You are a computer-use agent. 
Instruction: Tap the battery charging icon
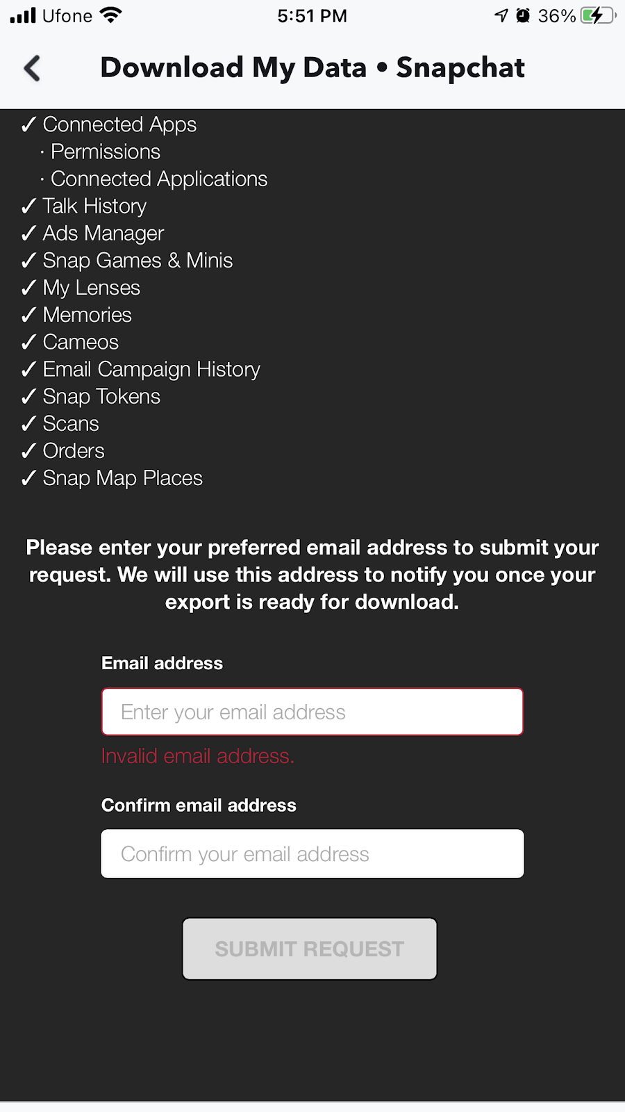(597, 15)
